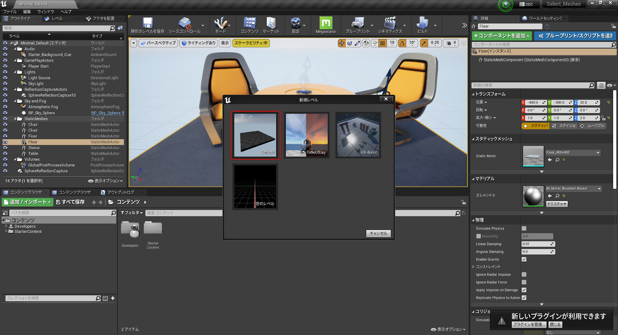618x335 pixels.
Task: Select the rotate gizmo tool in viewport
Action: point(350,43)
